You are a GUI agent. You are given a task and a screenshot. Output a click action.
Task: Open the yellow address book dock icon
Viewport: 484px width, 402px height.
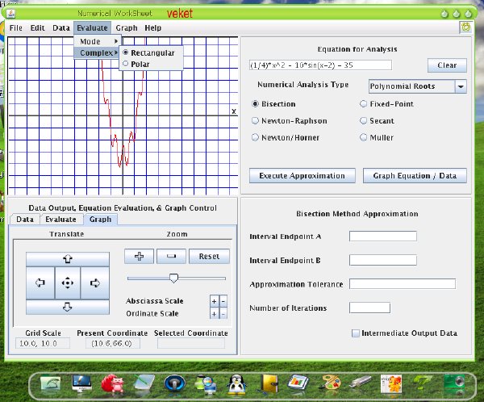269,384
